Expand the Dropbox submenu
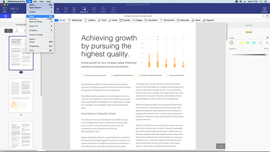Image resolution: width=270 pixels, height=152 pixels. coord(40,30)
